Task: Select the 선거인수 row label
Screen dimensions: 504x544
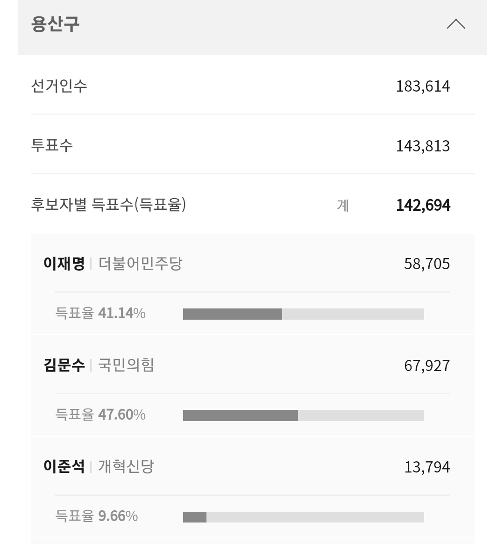Action: point(59,86)
